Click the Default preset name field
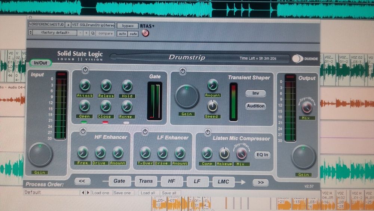This screenshot has width=374, height=211. click(52, 192)
